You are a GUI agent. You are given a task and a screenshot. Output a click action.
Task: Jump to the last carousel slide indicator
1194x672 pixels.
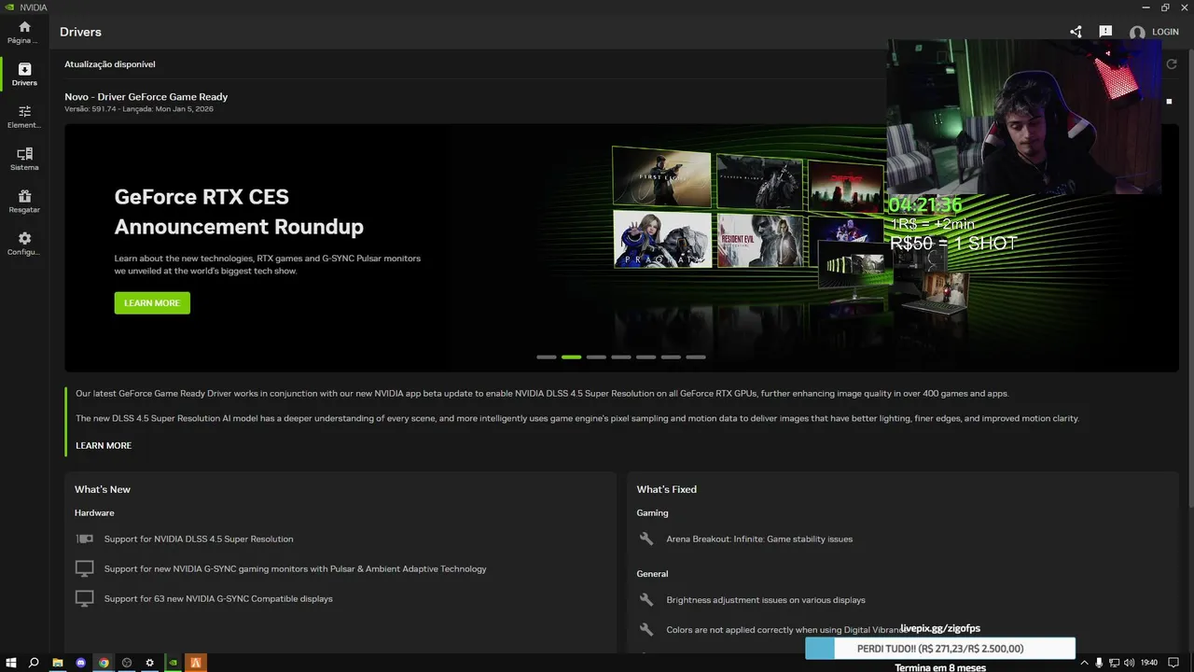(x=696, y=357)
